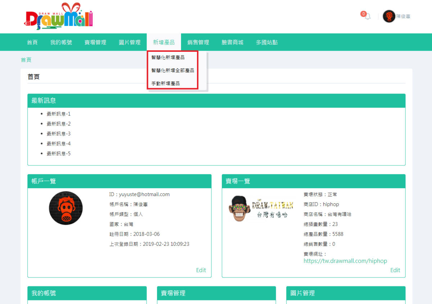
Task: Select 手動新增產品 option
Action: click(165, 83)
